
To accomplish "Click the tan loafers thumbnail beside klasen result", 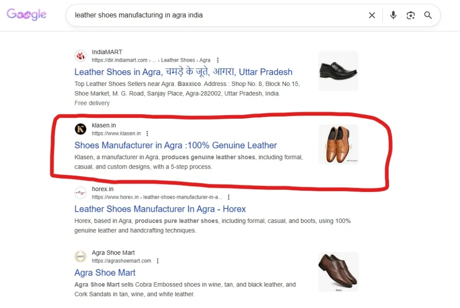I will [x=338, y=144].
